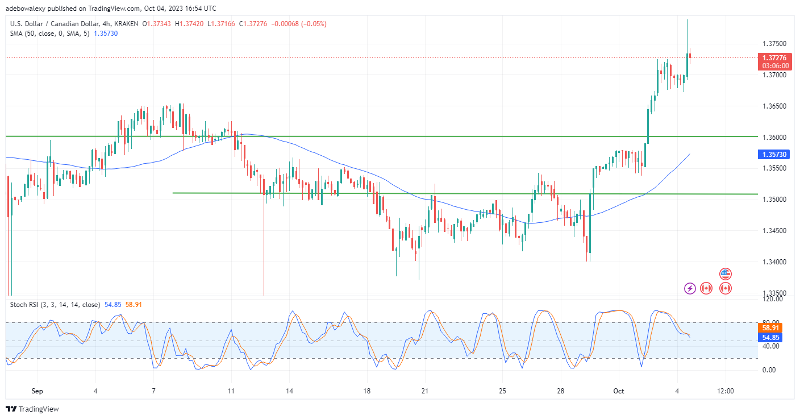
Task: Open the Canada flag icon next to the lightning bolt
Action: 706,288
